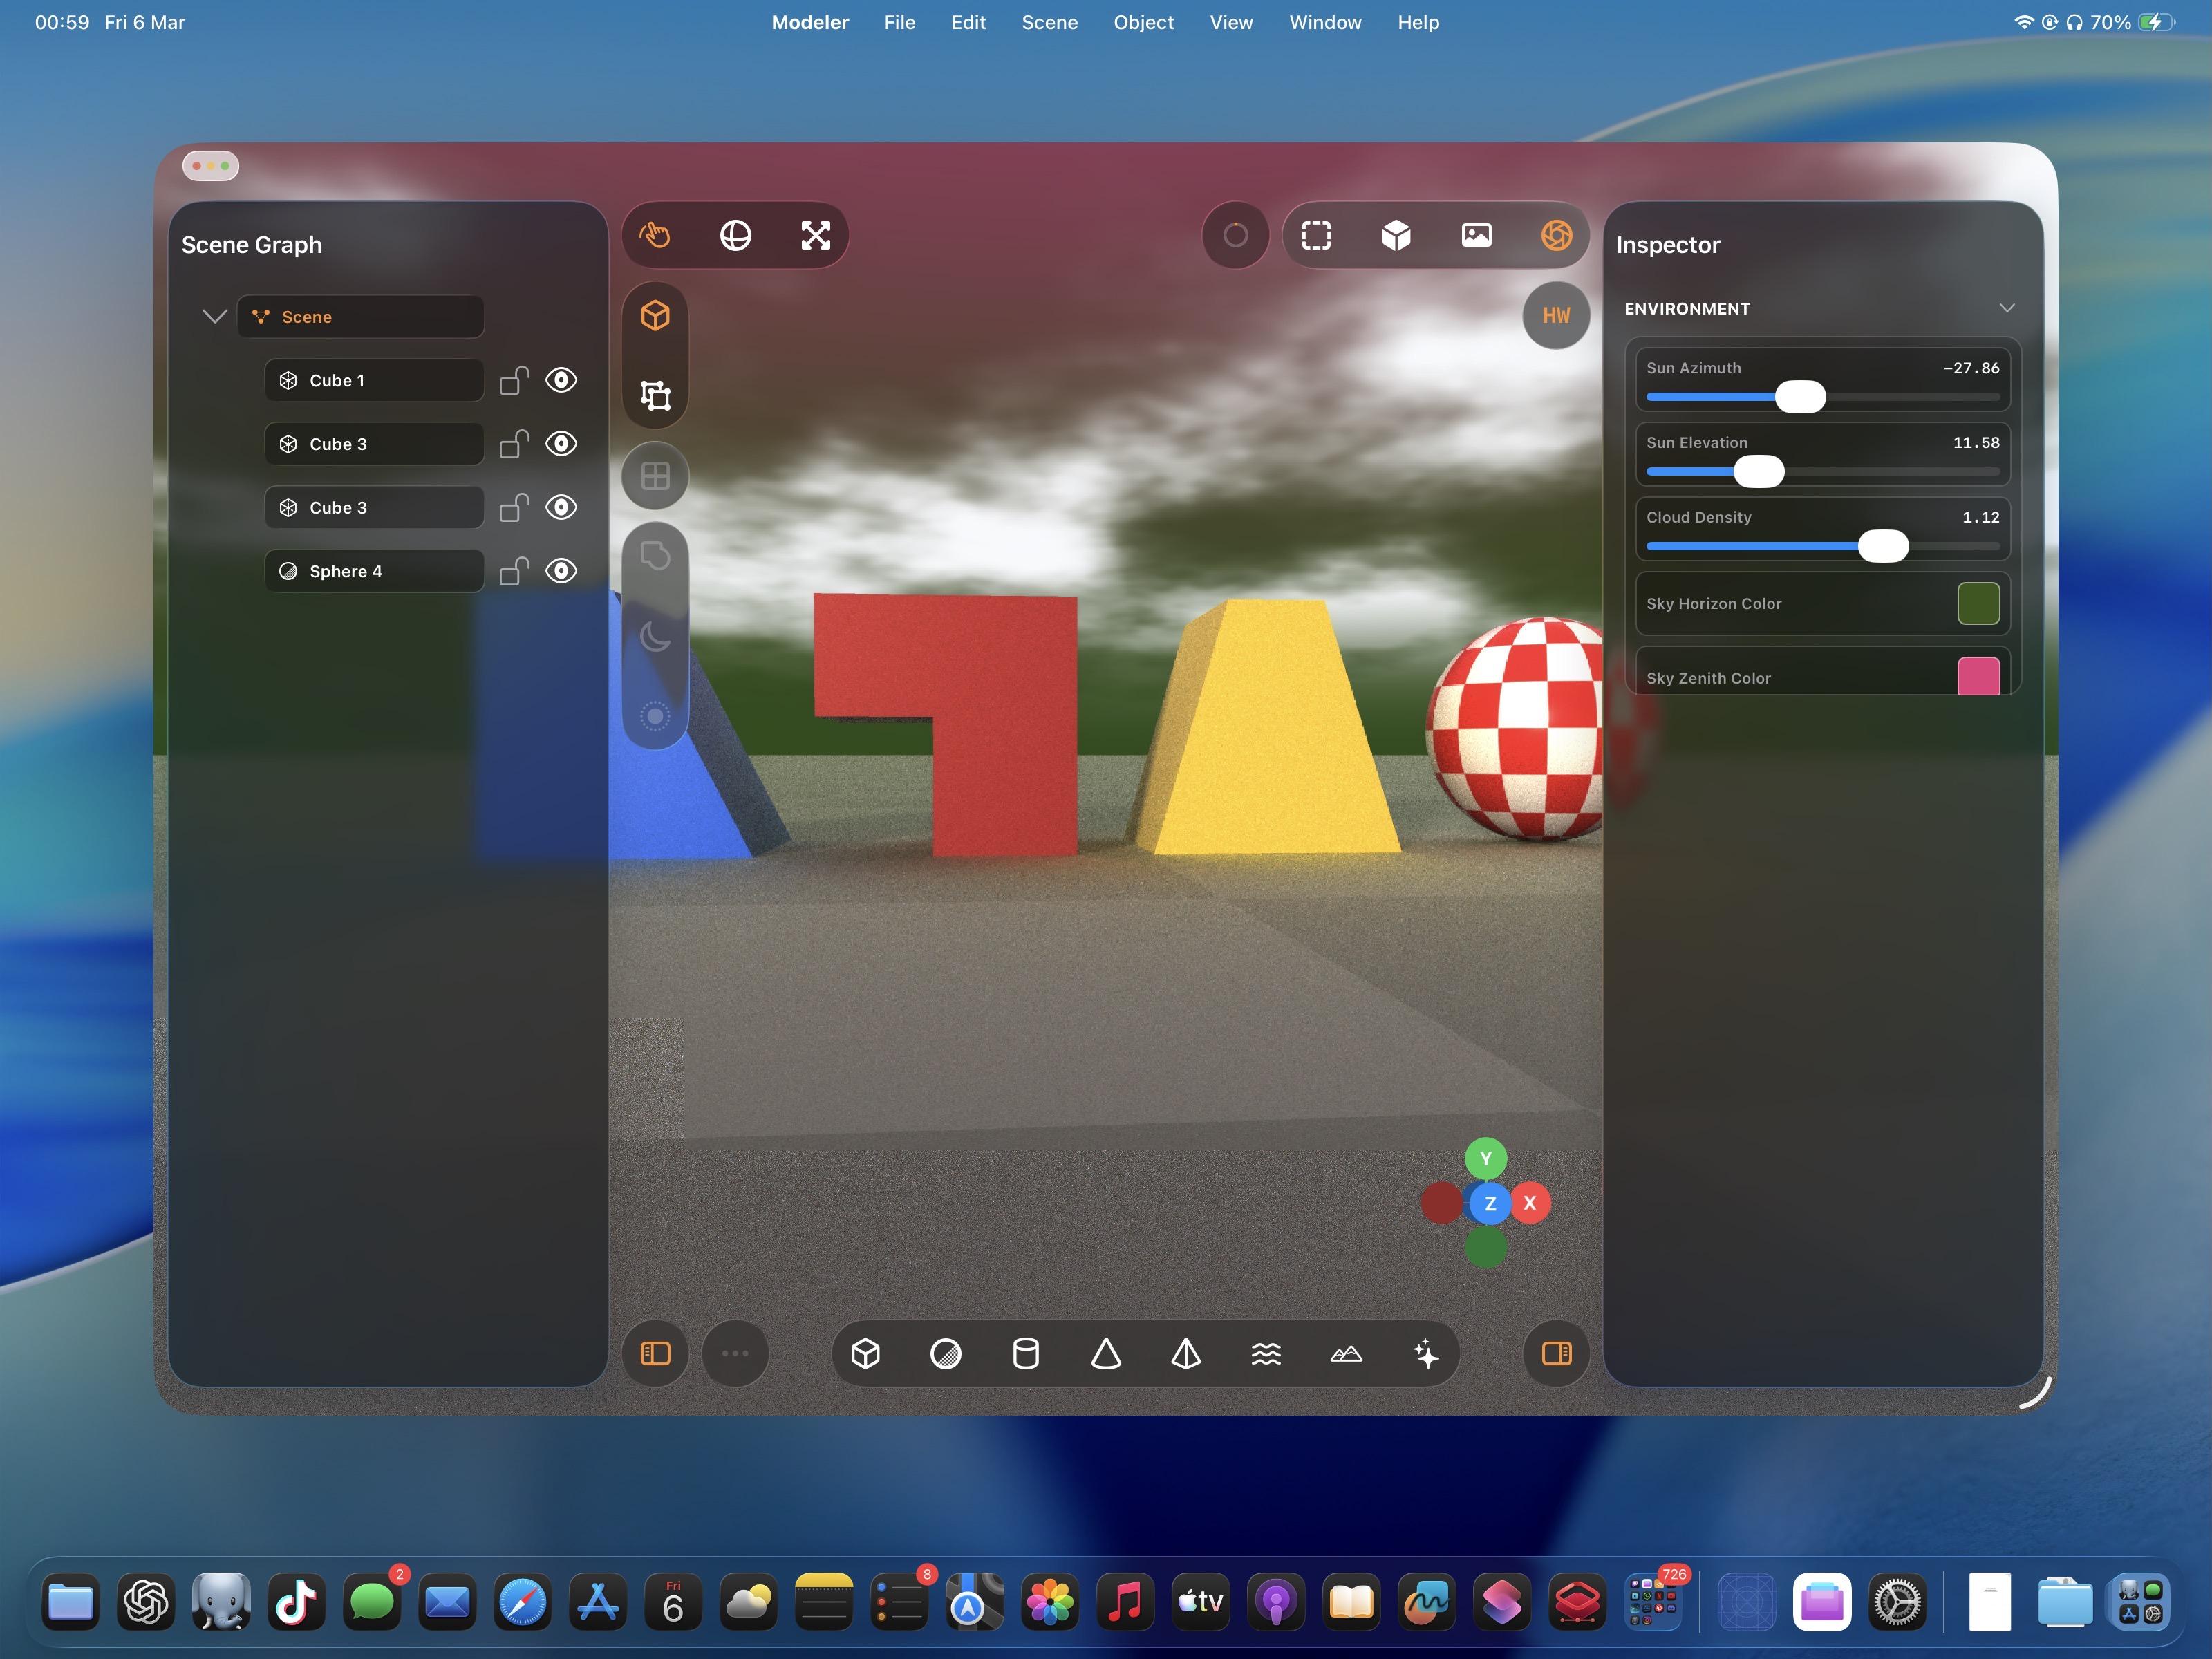
Task: Click the circular render progress indicator
Action: click(x=1236, y=236)
